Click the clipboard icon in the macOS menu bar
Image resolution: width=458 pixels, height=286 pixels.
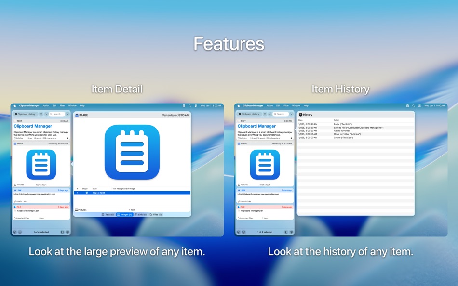tap(183, 105)
